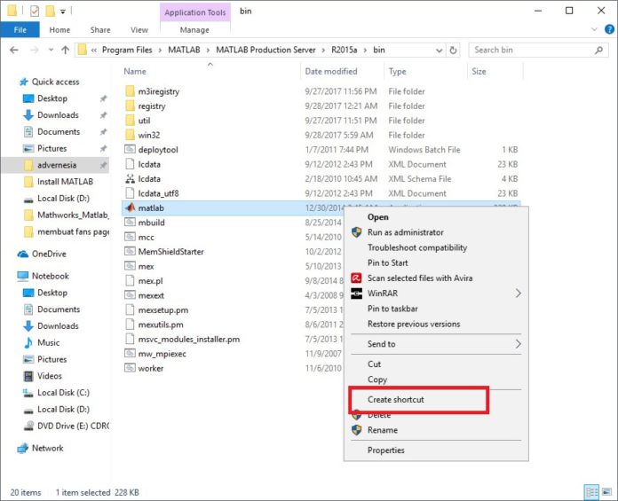Viewport: 618px width, 501px height.
Task: Switch to the Home ribbon tab
Action: pos(59,29)
